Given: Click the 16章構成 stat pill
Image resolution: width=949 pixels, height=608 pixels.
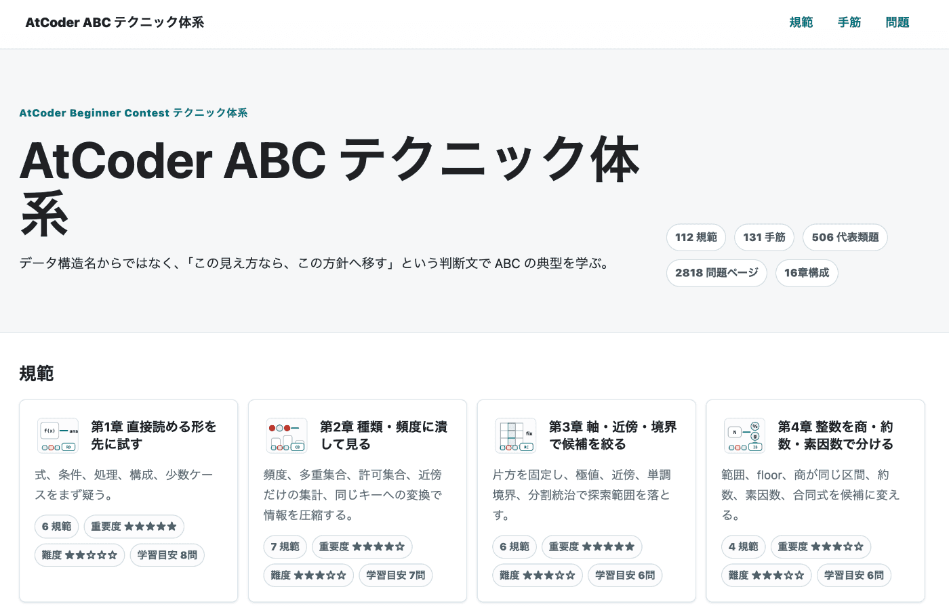Looking at the screenshot, I should tap(807, 273).
